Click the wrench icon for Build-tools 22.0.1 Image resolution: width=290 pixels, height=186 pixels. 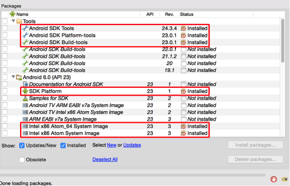coord(25,49)
